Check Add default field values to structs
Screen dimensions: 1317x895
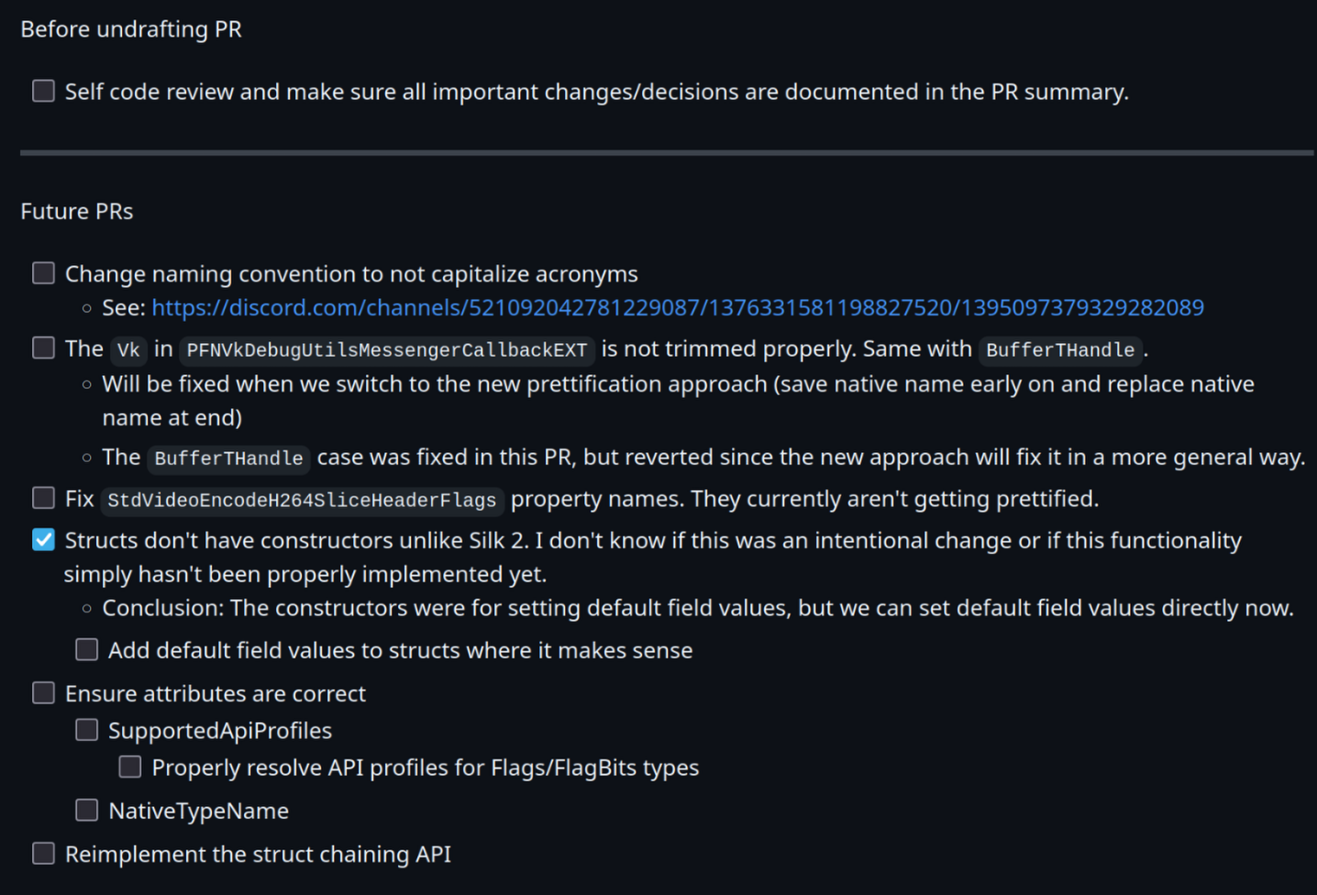[x=86, y=649]
